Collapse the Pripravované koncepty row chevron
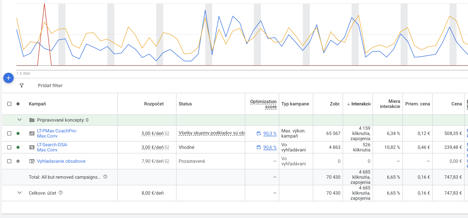Screen dimensions: 468x218 20,120
